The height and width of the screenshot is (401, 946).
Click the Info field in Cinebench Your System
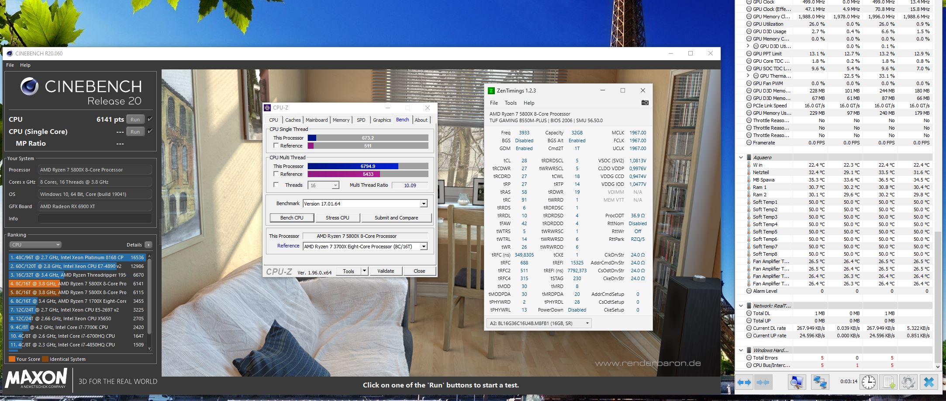[95, 219]
